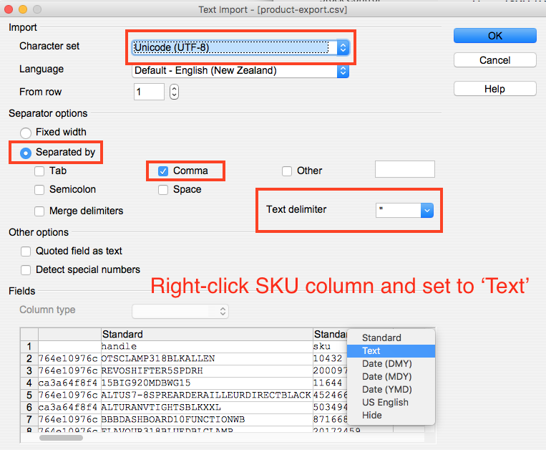Enable Quoted field as text
This screenshot has width=546, height=450.
(x=26, y=252)
